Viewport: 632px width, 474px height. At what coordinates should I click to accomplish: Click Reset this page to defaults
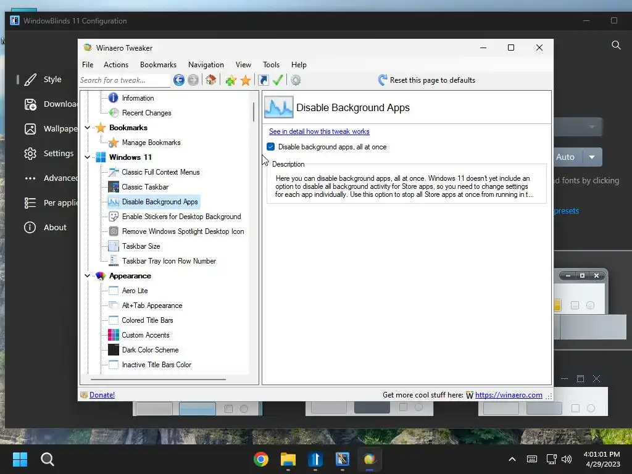point(426,80)
